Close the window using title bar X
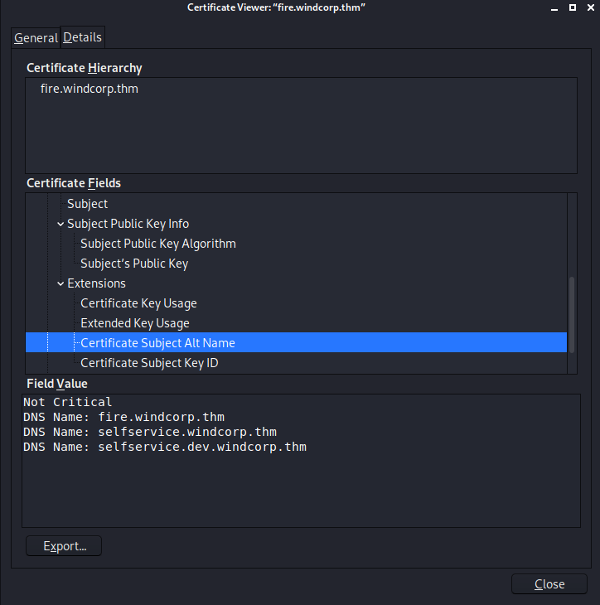600x605 pixels. [x=588, y=7]
